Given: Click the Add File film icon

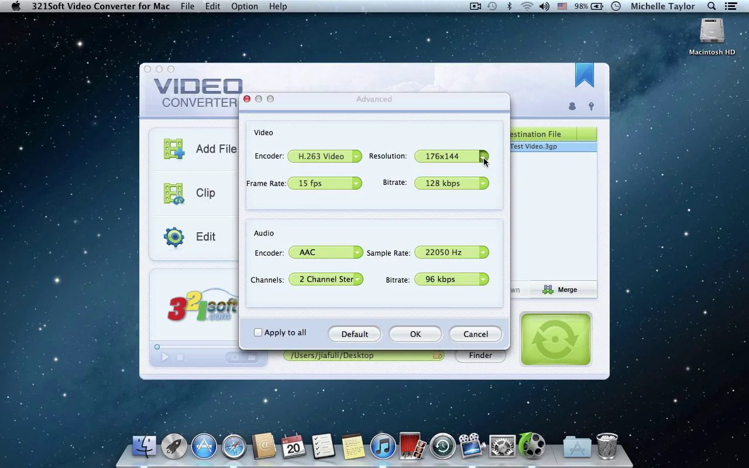Looking at the screenshot, I should pos(174,149).
